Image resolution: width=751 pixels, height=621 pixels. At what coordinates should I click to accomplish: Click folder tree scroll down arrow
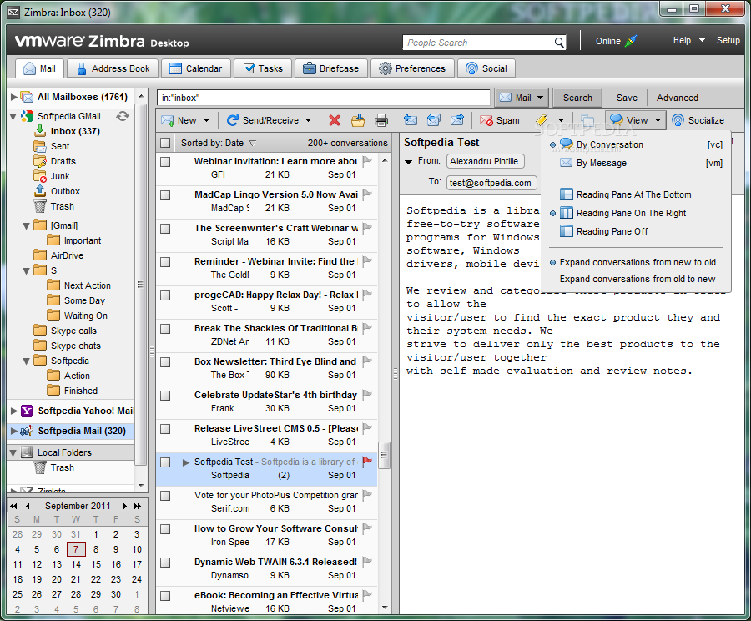pyautogui.click(x=141, y=486)
